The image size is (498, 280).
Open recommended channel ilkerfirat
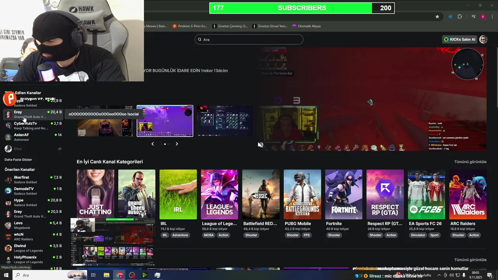(x=33, y=180)
